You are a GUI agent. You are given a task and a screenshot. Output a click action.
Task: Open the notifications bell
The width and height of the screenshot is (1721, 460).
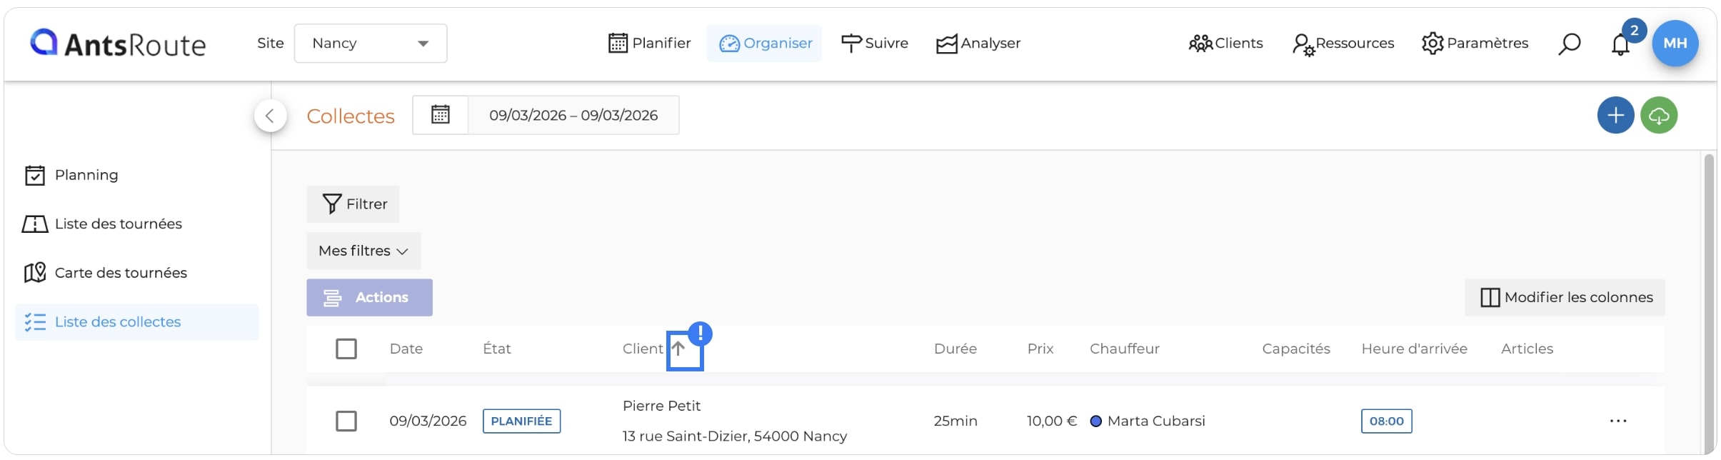(1620, 44)
